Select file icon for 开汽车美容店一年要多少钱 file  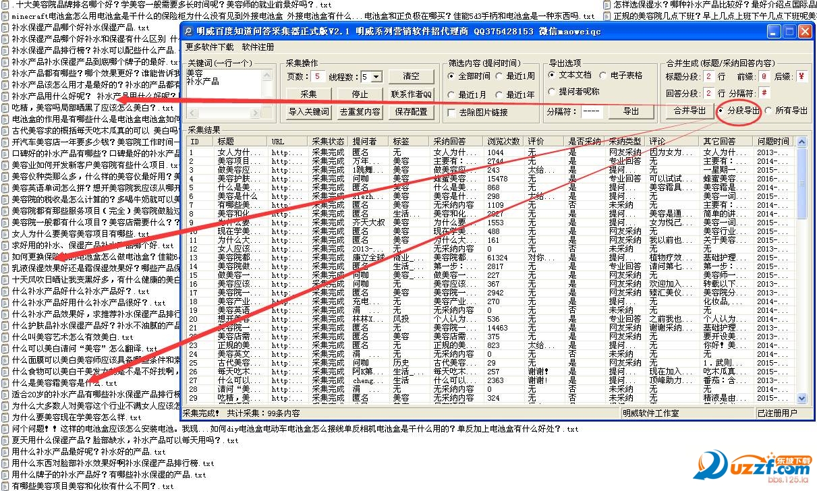(x=5, y=142)
